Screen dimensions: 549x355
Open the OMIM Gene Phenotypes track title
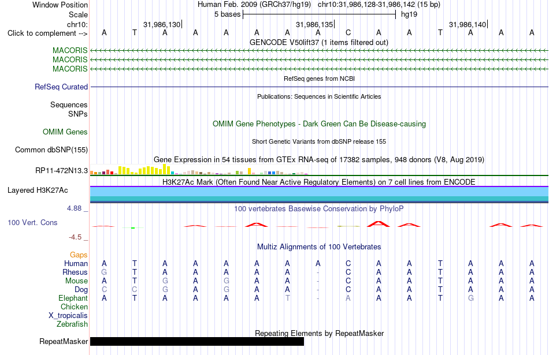pos(319,124)
